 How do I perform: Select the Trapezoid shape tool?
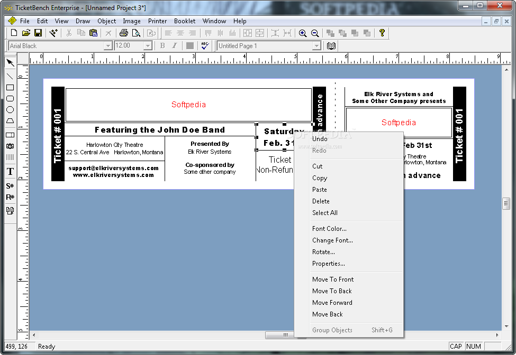(x=10, y=121)
